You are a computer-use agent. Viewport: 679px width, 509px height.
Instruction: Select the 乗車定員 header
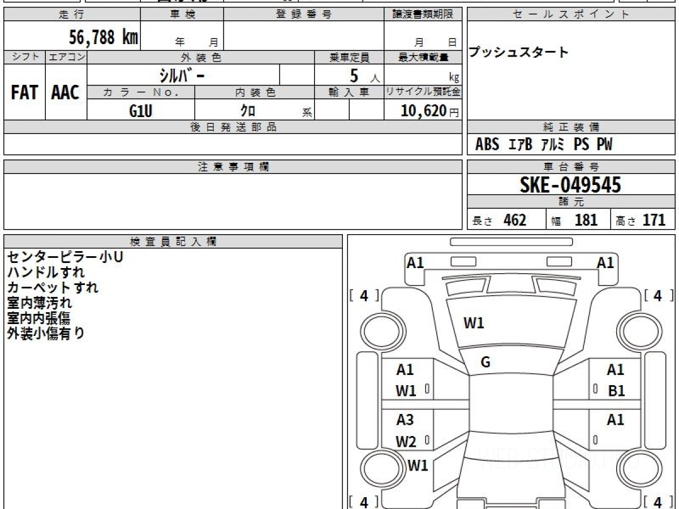tap(349, 57)
